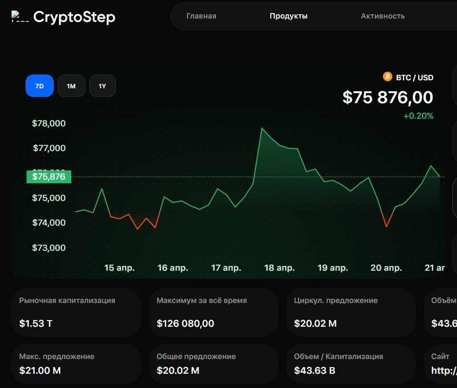Click the Общее предложение card
This screenshot has height=388, width=457.
pyautogui.click(x=213, y=364)
